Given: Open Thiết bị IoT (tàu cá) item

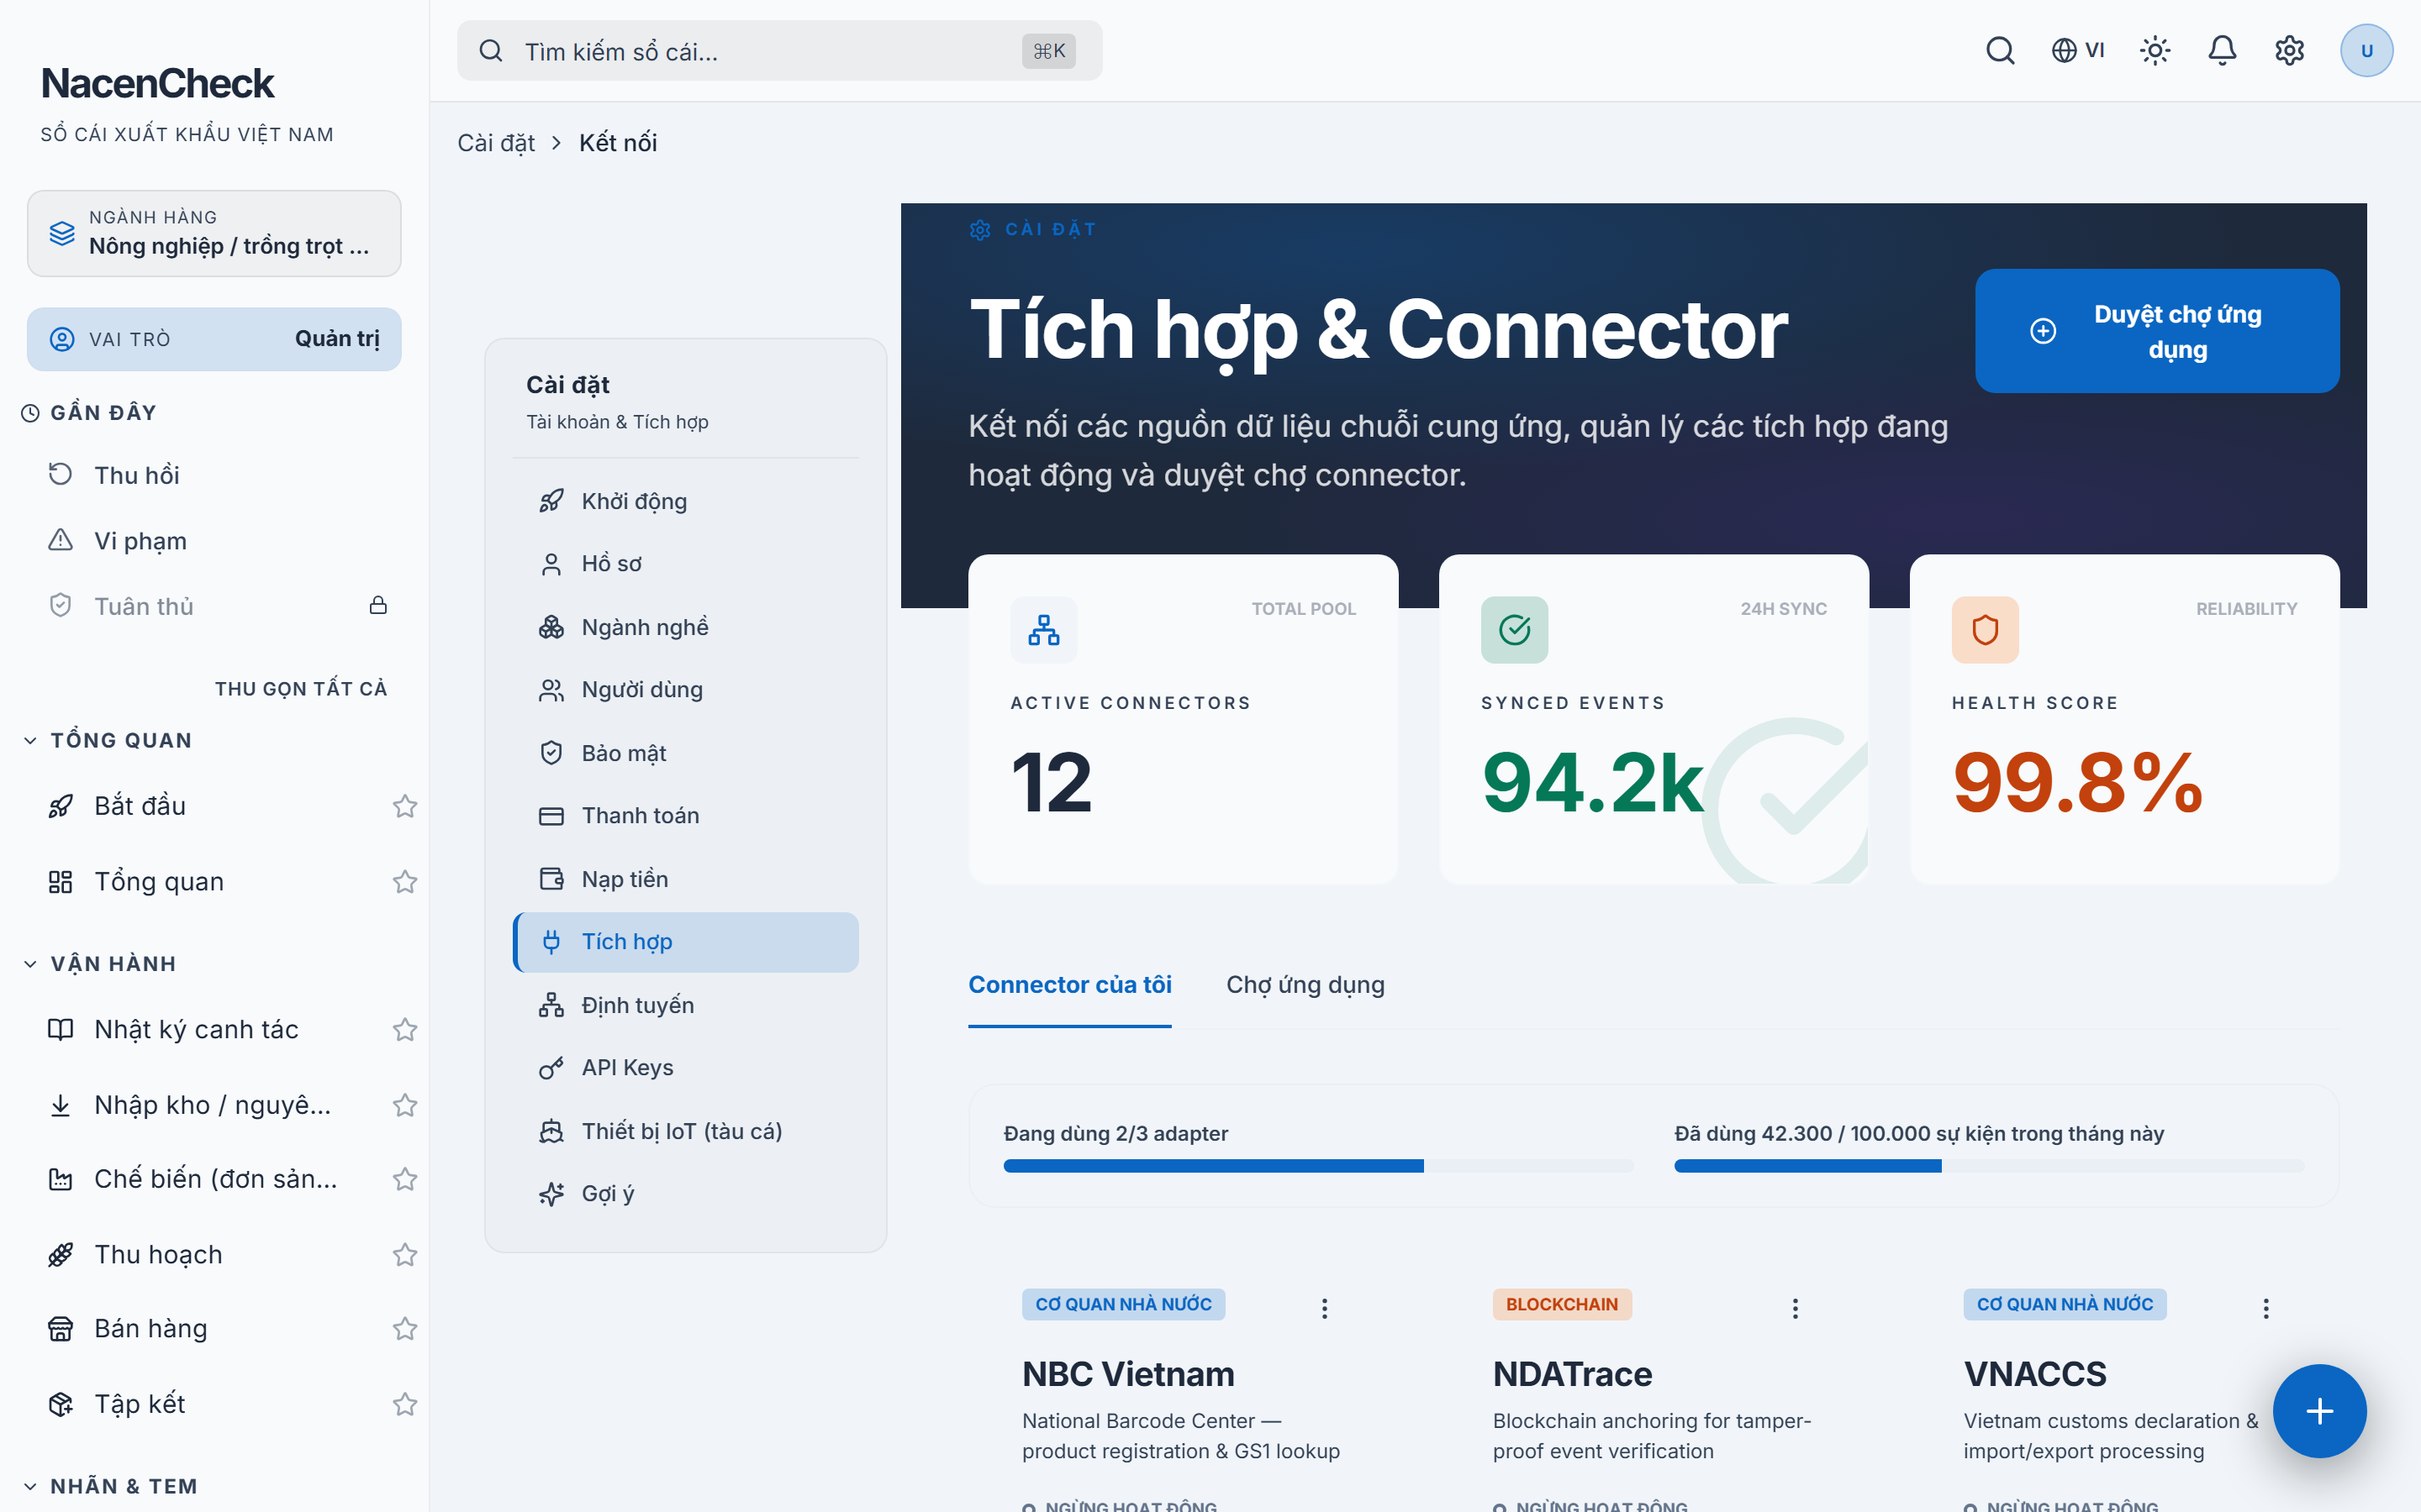Looking at the screenshot, I should tap(686, 1131).
